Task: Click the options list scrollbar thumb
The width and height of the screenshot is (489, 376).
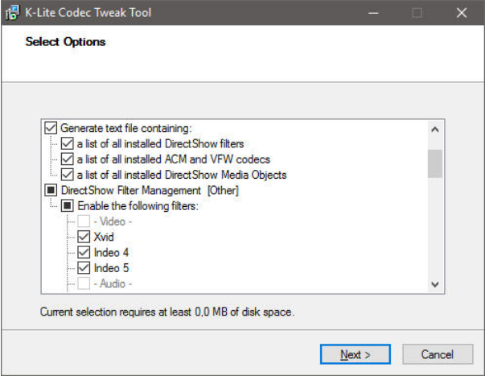Action: (434, 162)
